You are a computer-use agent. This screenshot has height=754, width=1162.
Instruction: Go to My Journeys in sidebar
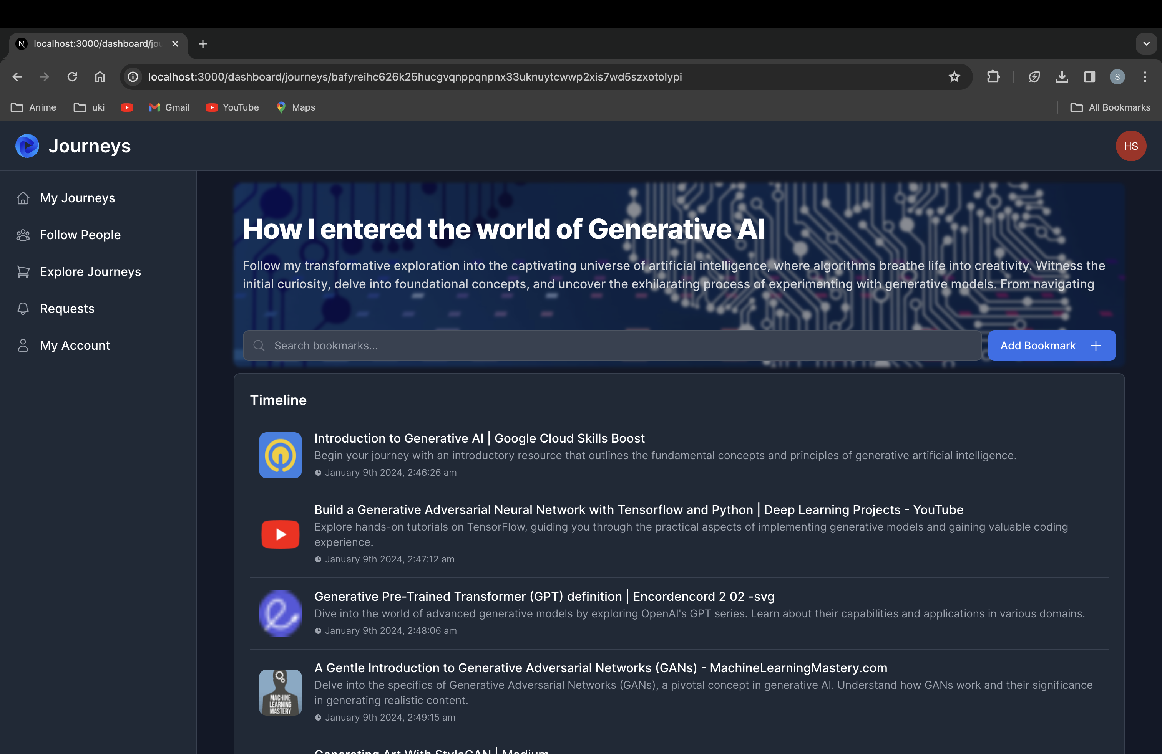point(77,198)
